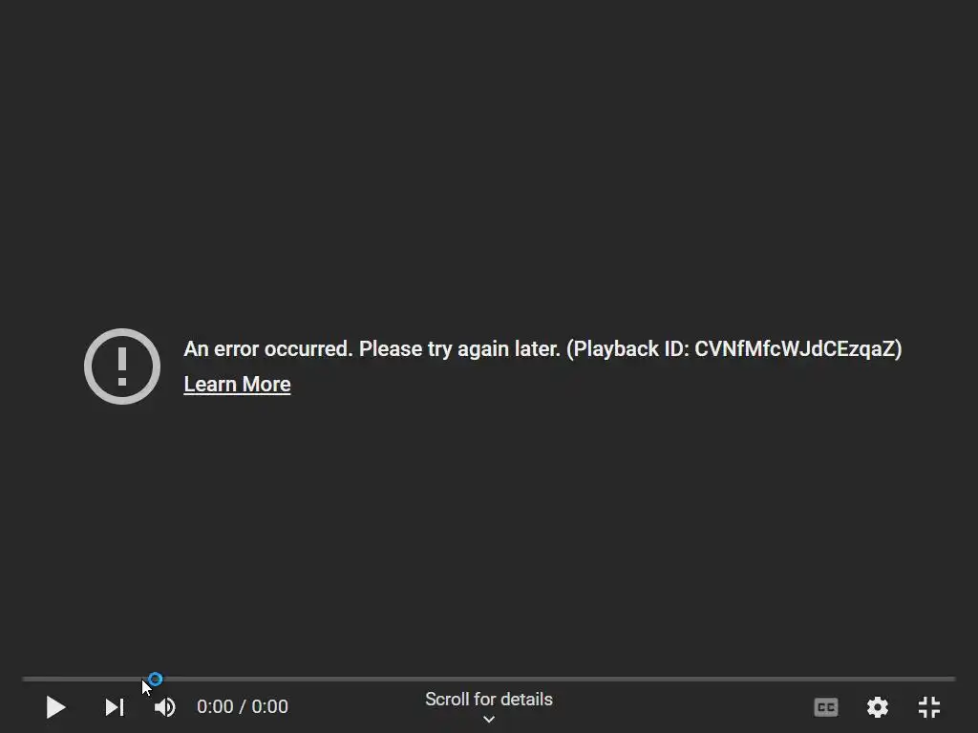This screenshot has width=978, height=733.
Task: Click the elapsed time before the slash
Action: [x=215, y=707]
